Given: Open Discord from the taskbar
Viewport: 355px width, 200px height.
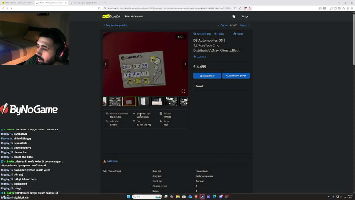Looking at the screenshot, I should click(221, 197).
